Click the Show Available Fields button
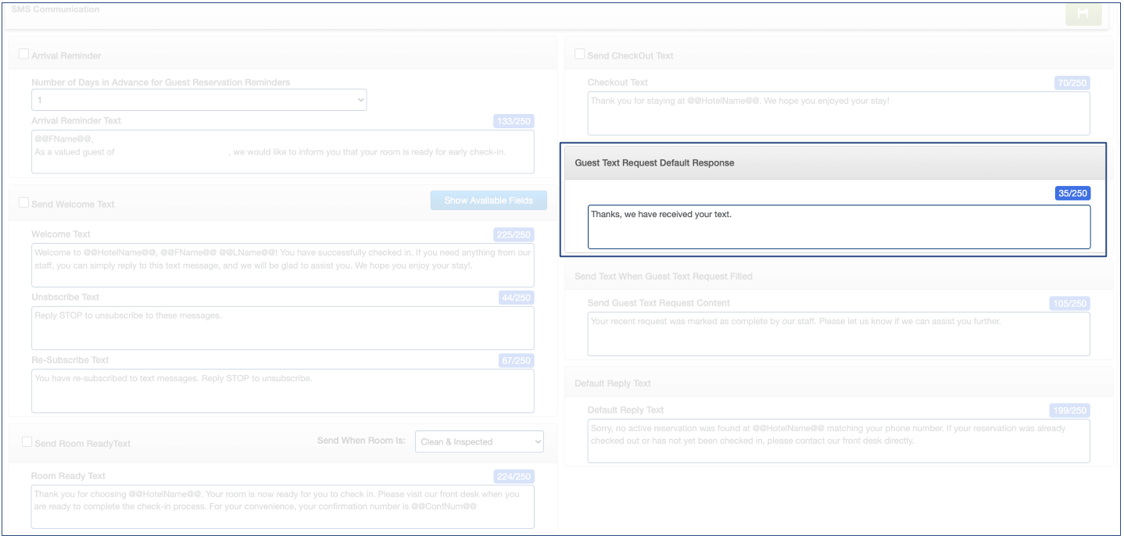Image resolution: width=1124 pixels, height=539 pixels. (x=489, y=201)
